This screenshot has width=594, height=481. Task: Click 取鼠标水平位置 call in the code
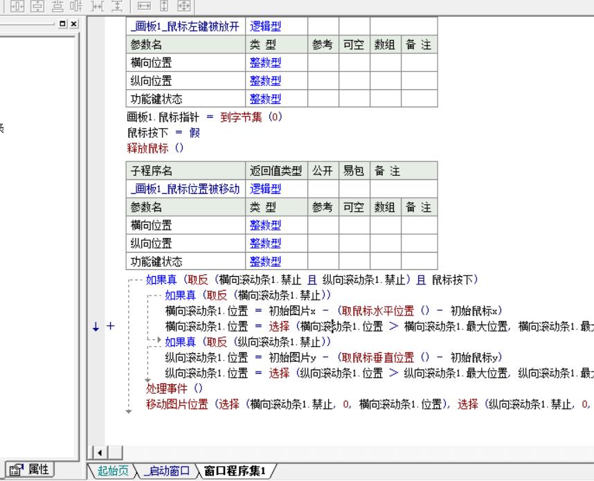coord(378,311)
